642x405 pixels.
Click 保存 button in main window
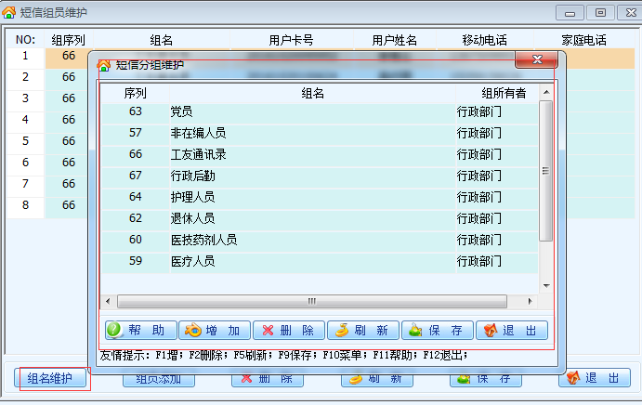pyautogui.click(x=486, y=380)
